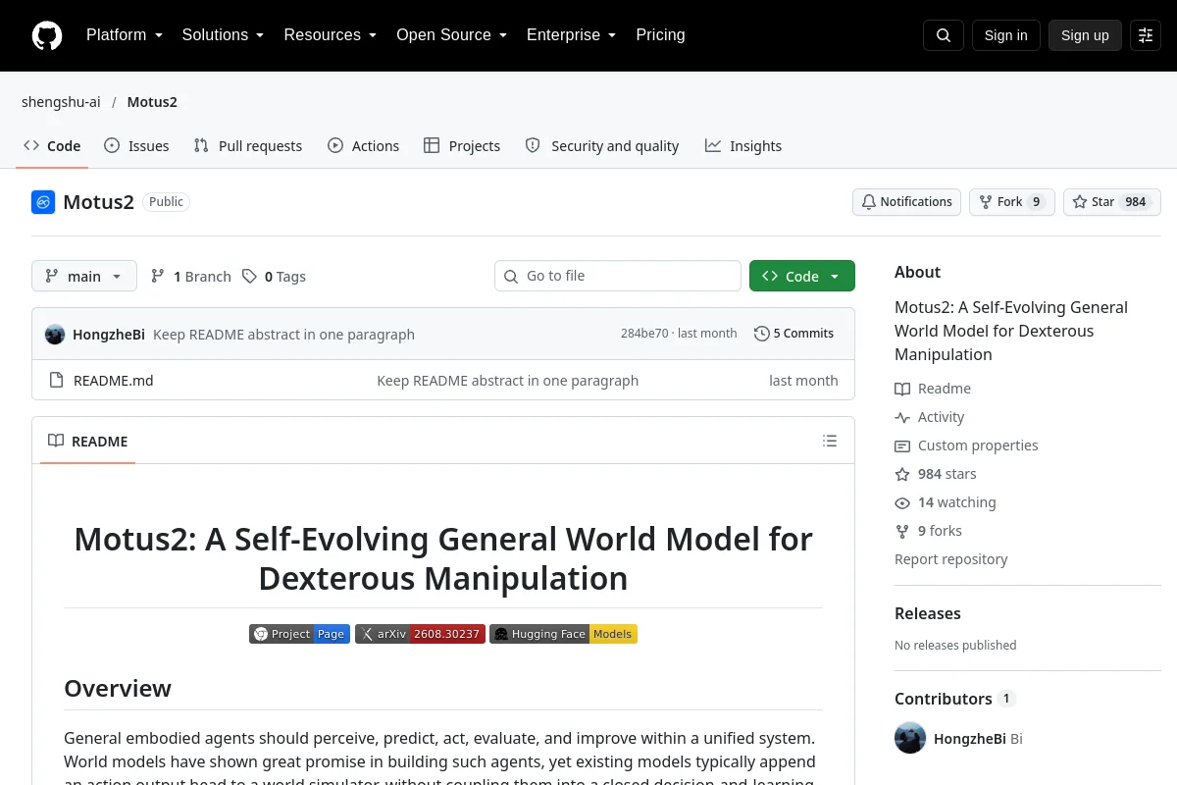Open HongzheBi contributor profile name
1177x785 pixels.
(970, 739)
